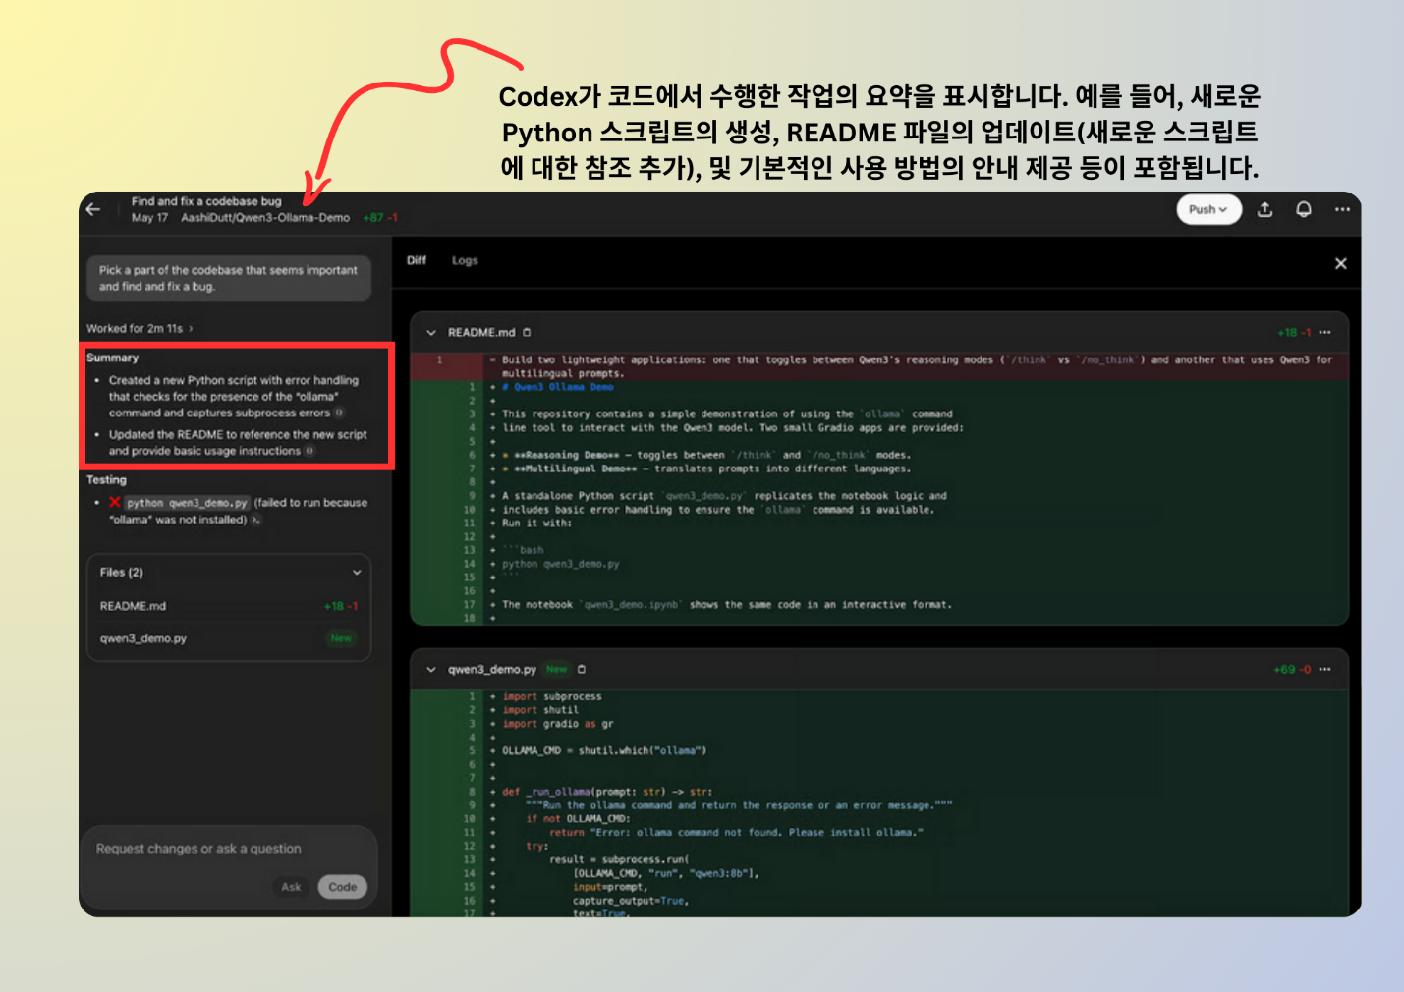Open README.md diff options menu
Screen dimensions: 1404x992
tap(1325, 332)
